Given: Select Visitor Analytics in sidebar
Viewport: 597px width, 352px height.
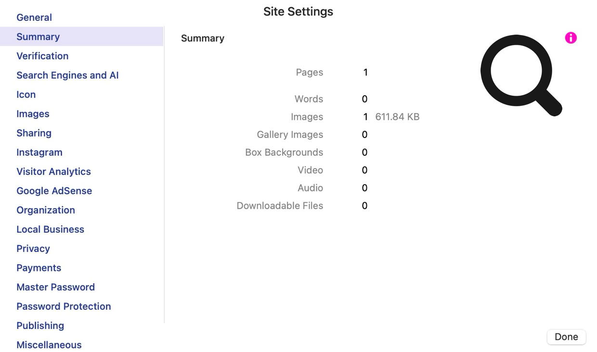Looking at the screenshot, I should (53, 171).
